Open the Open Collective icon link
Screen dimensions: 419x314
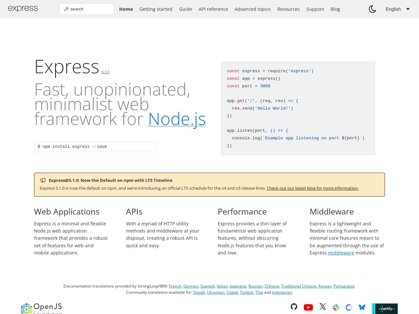pos(349,307)
